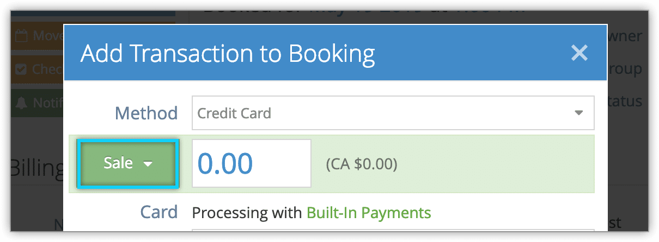Image resolution: width=659 pixels, height=242 pixels.
Task: Click the dimmed Check button text
Action: [x=47, y=69]
